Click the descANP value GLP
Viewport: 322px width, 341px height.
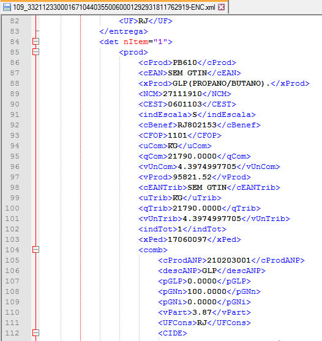(x=209, y=271)
